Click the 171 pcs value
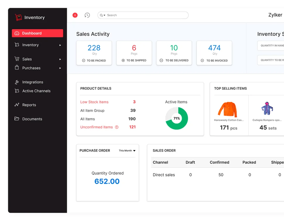The image size is (284, 223). [228, 128]
